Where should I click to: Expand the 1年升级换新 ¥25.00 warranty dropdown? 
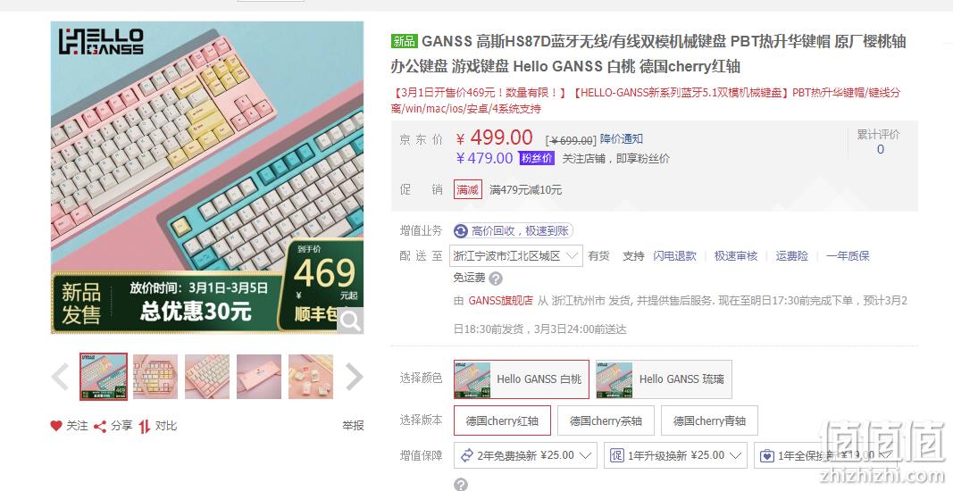676,455
